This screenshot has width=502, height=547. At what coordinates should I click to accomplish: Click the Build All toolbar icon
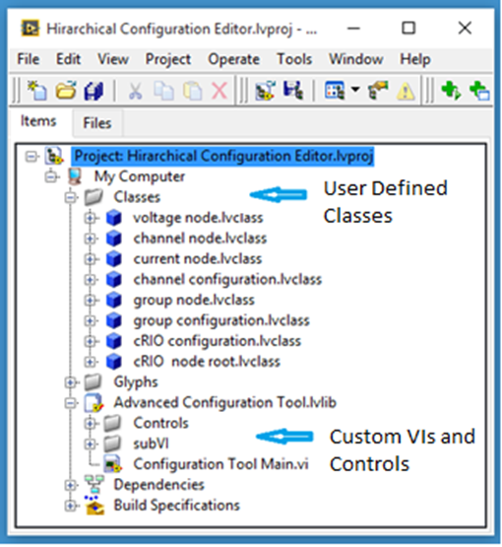[265, 91]
